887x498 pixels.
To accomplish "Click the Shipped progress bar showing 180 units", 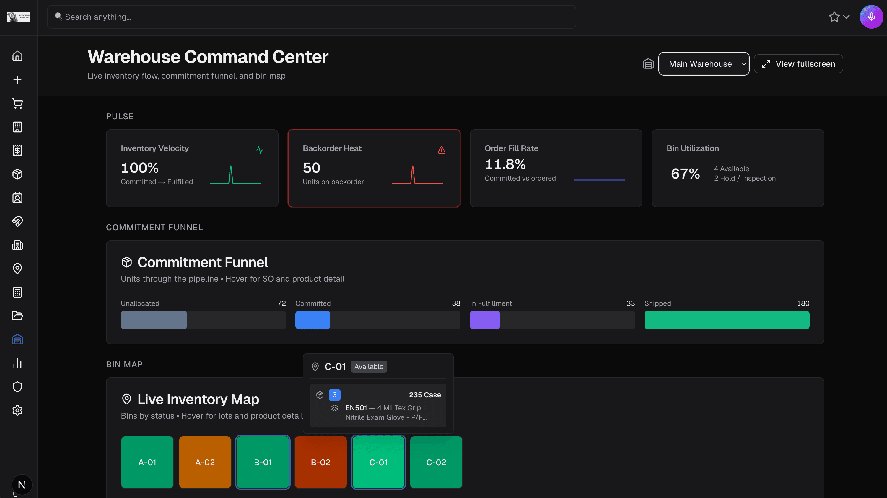I will point(727,320).
